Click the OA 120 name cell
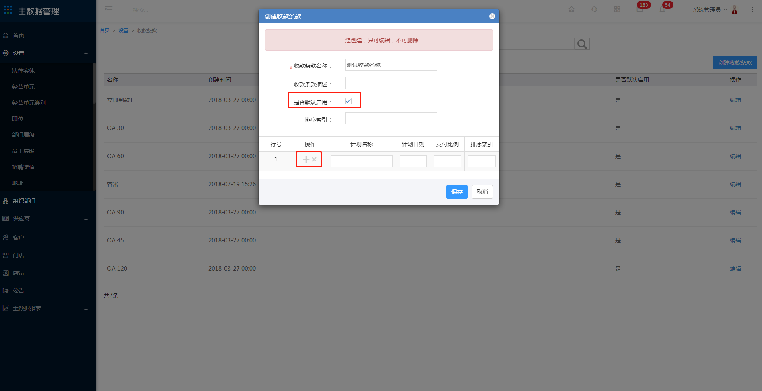 (x=117, y=269)
